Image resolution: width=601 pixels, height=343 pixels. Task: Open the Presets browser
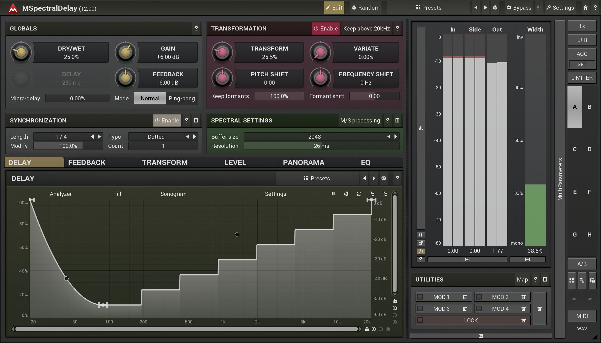(429, 7)
